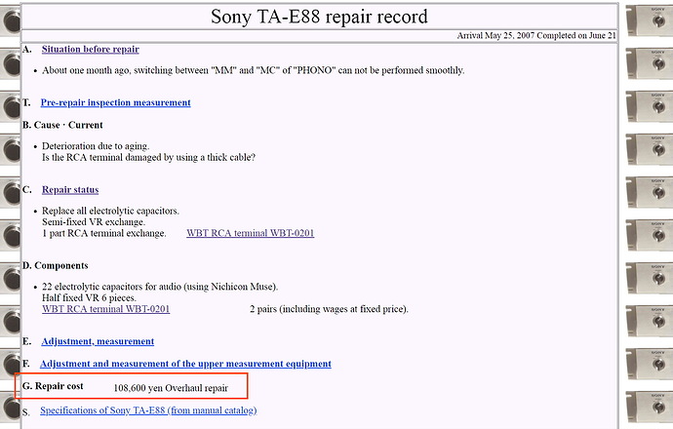Click 108,600 yen Overhaul repair text
The height and width of the screenshot is (429, 673).
(171, 388)
